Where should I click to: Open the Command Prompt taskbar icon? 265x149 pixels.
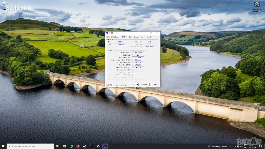click(x=91, y=146)
